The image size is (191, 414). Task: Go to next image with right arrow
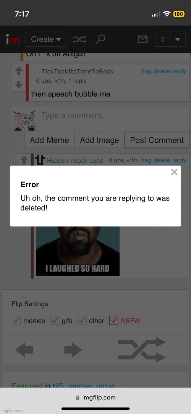tap(73, 350)
